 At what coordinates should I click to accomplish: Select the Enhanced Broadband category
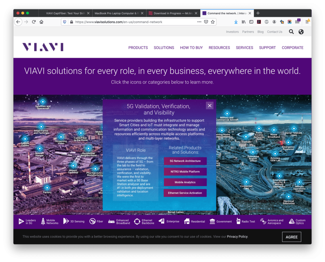(119, 222)
